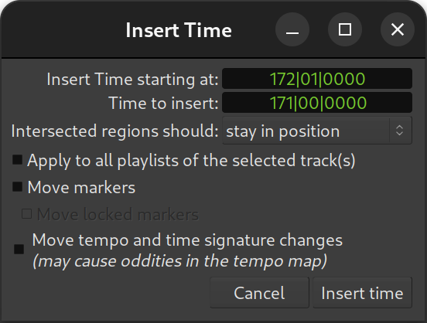Click the disabled Move locked markers checkbox
The width and height of the screenshot is (427, 323).
tap(26, 214)
